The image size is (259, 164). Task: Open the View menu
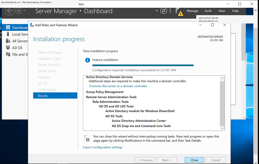[222, 11]
